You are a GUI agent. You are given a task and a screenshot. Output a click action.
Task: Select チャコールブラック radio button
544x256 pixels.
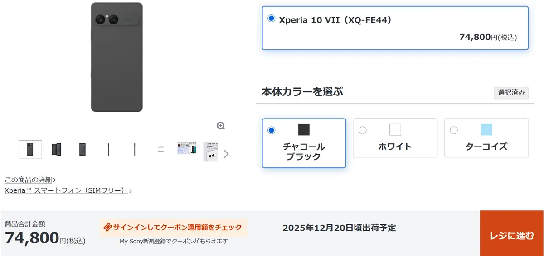pyautogui.click(x=272, y=130)
